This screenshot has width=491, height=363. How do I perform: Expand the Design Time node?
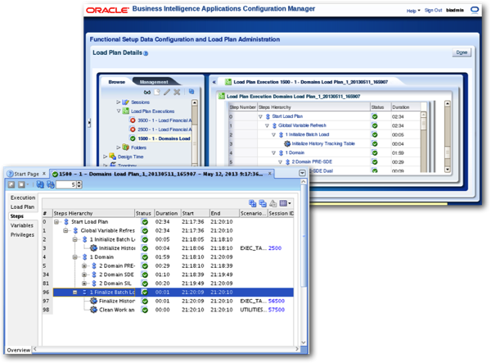point(106,157)
